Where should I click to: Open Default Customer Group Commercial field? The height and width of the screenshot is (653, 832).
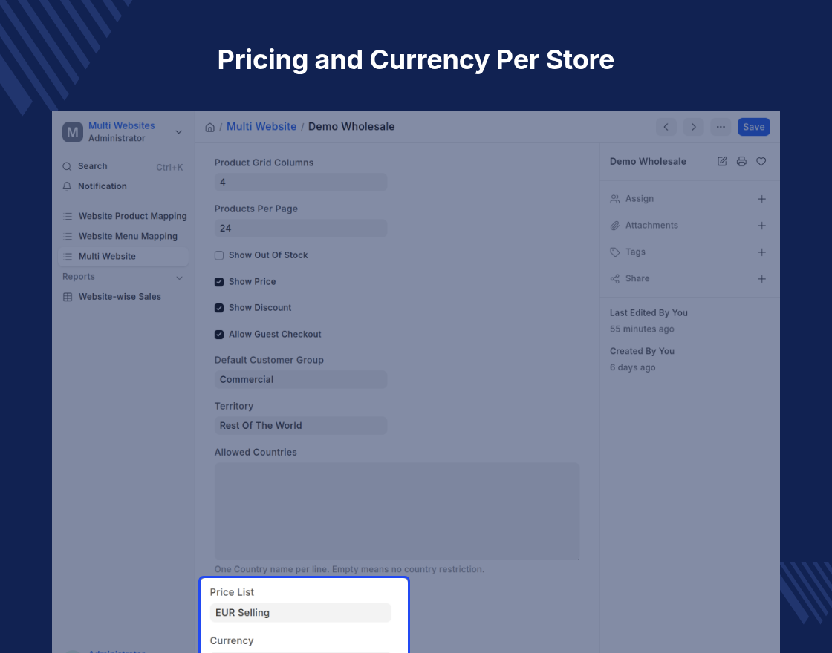[301, 379]
